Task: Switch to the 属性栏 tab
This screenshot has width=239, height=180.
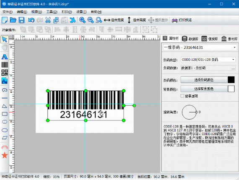Action: pyautogui.click(x=171, y=38)
